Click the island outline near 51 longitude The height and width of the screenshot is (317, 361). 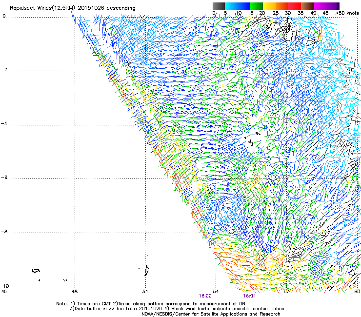click(x=146, y=271)
